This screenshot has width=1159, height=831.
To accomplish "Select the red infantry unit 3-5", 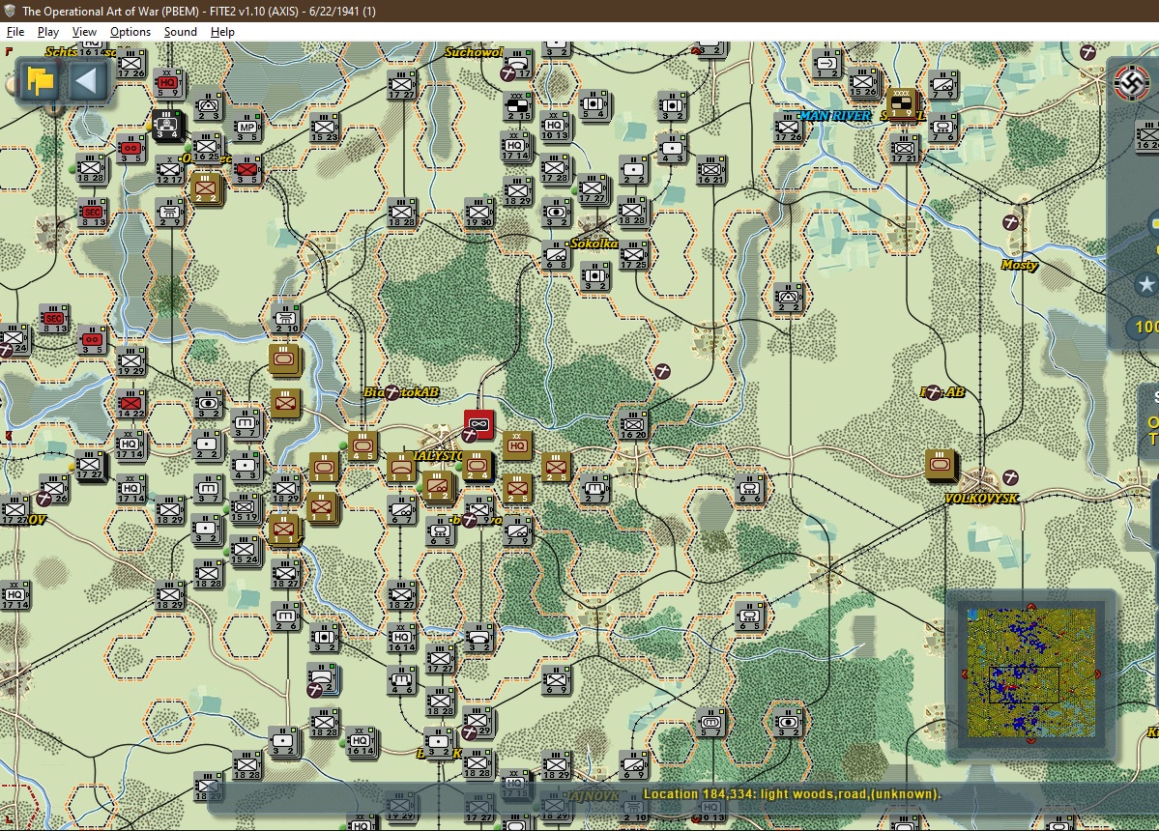I will tap(246, 170).
